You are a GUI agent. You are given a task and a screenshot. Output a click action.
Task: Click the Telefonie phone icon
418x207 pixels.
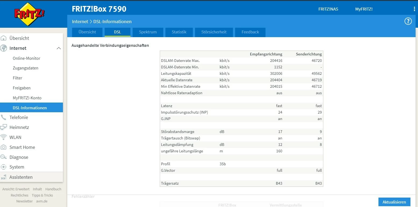[x=3, y=117]
